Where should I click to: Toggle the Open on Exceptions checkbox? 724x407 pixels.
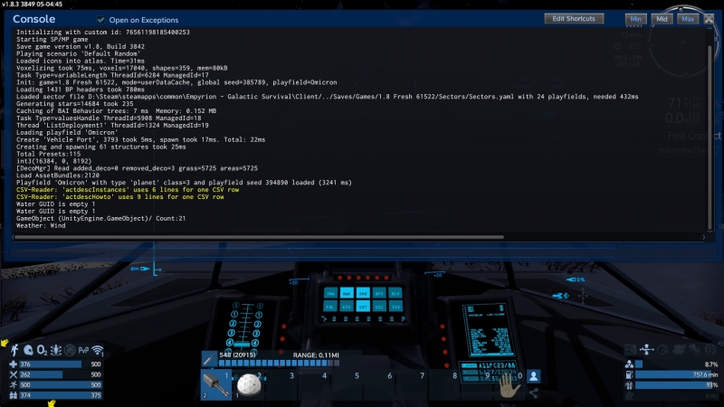100,20
